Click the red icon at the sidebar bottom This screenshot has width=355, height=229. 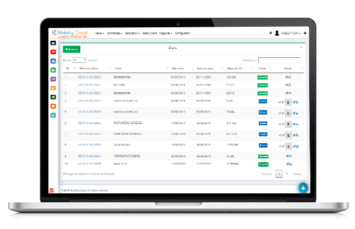click(x=52, y=190)
